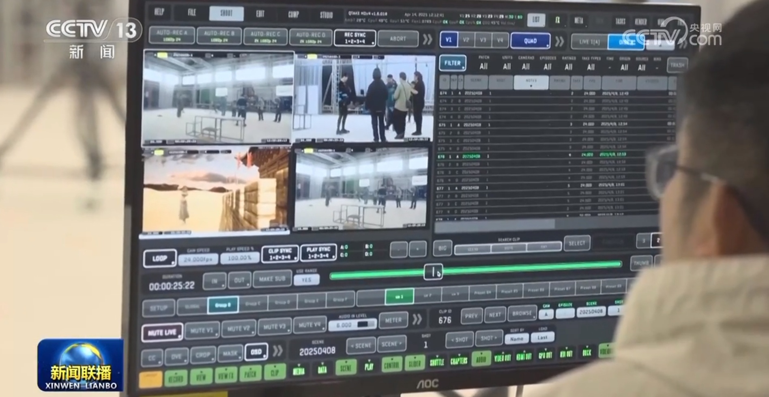769x397 pixels.
Task: Switch to QUAD view layout
Action: click(530, 41)
